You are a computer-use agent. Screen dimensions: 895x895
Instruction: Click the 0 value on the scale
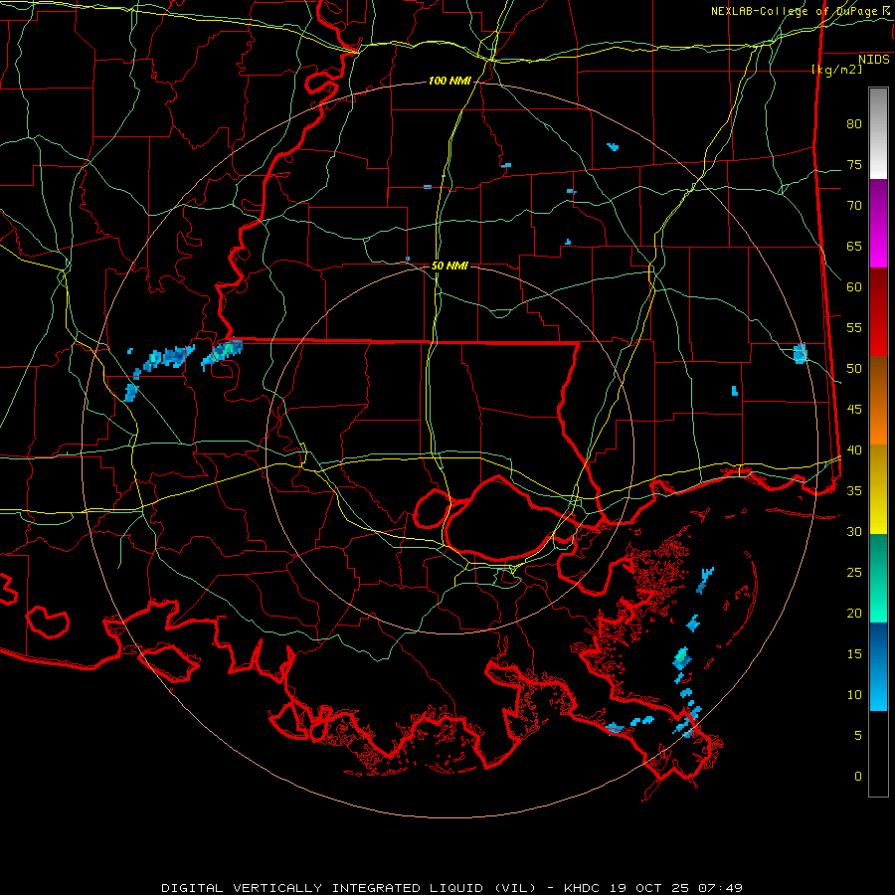point(858,777)
